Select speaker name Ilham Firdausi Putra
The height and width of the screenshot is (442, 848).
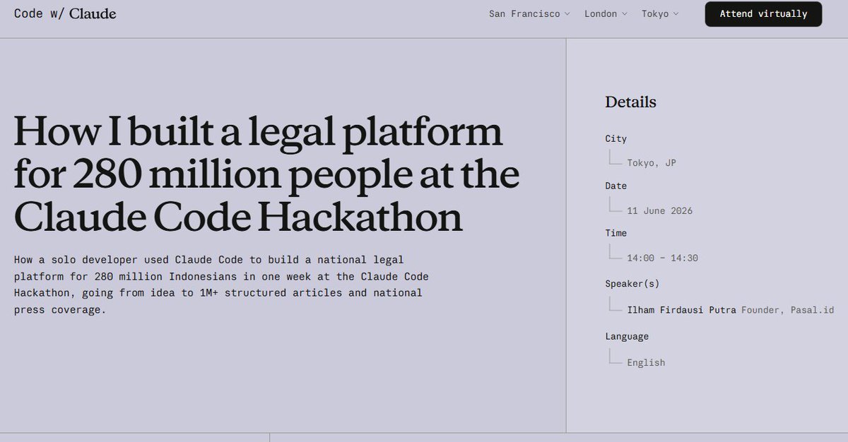[682, 310]
